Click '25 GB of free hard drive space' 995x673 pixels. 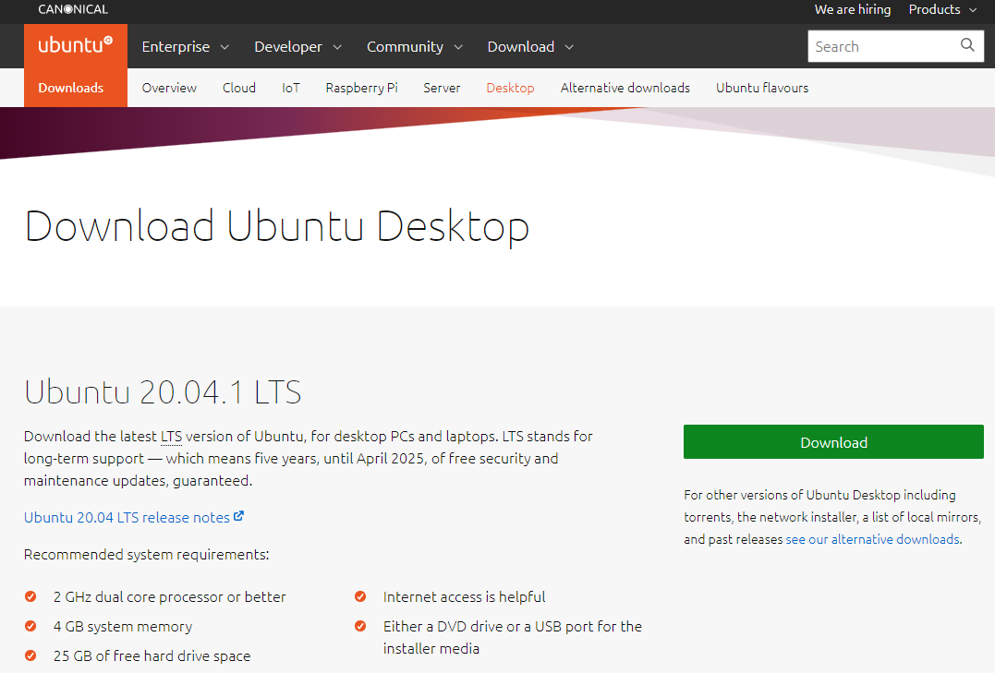tap(152, 655)
